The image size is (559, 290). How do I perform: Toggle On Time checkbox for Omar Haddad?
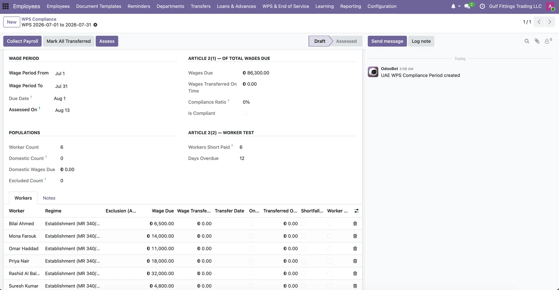coord(251,248)
